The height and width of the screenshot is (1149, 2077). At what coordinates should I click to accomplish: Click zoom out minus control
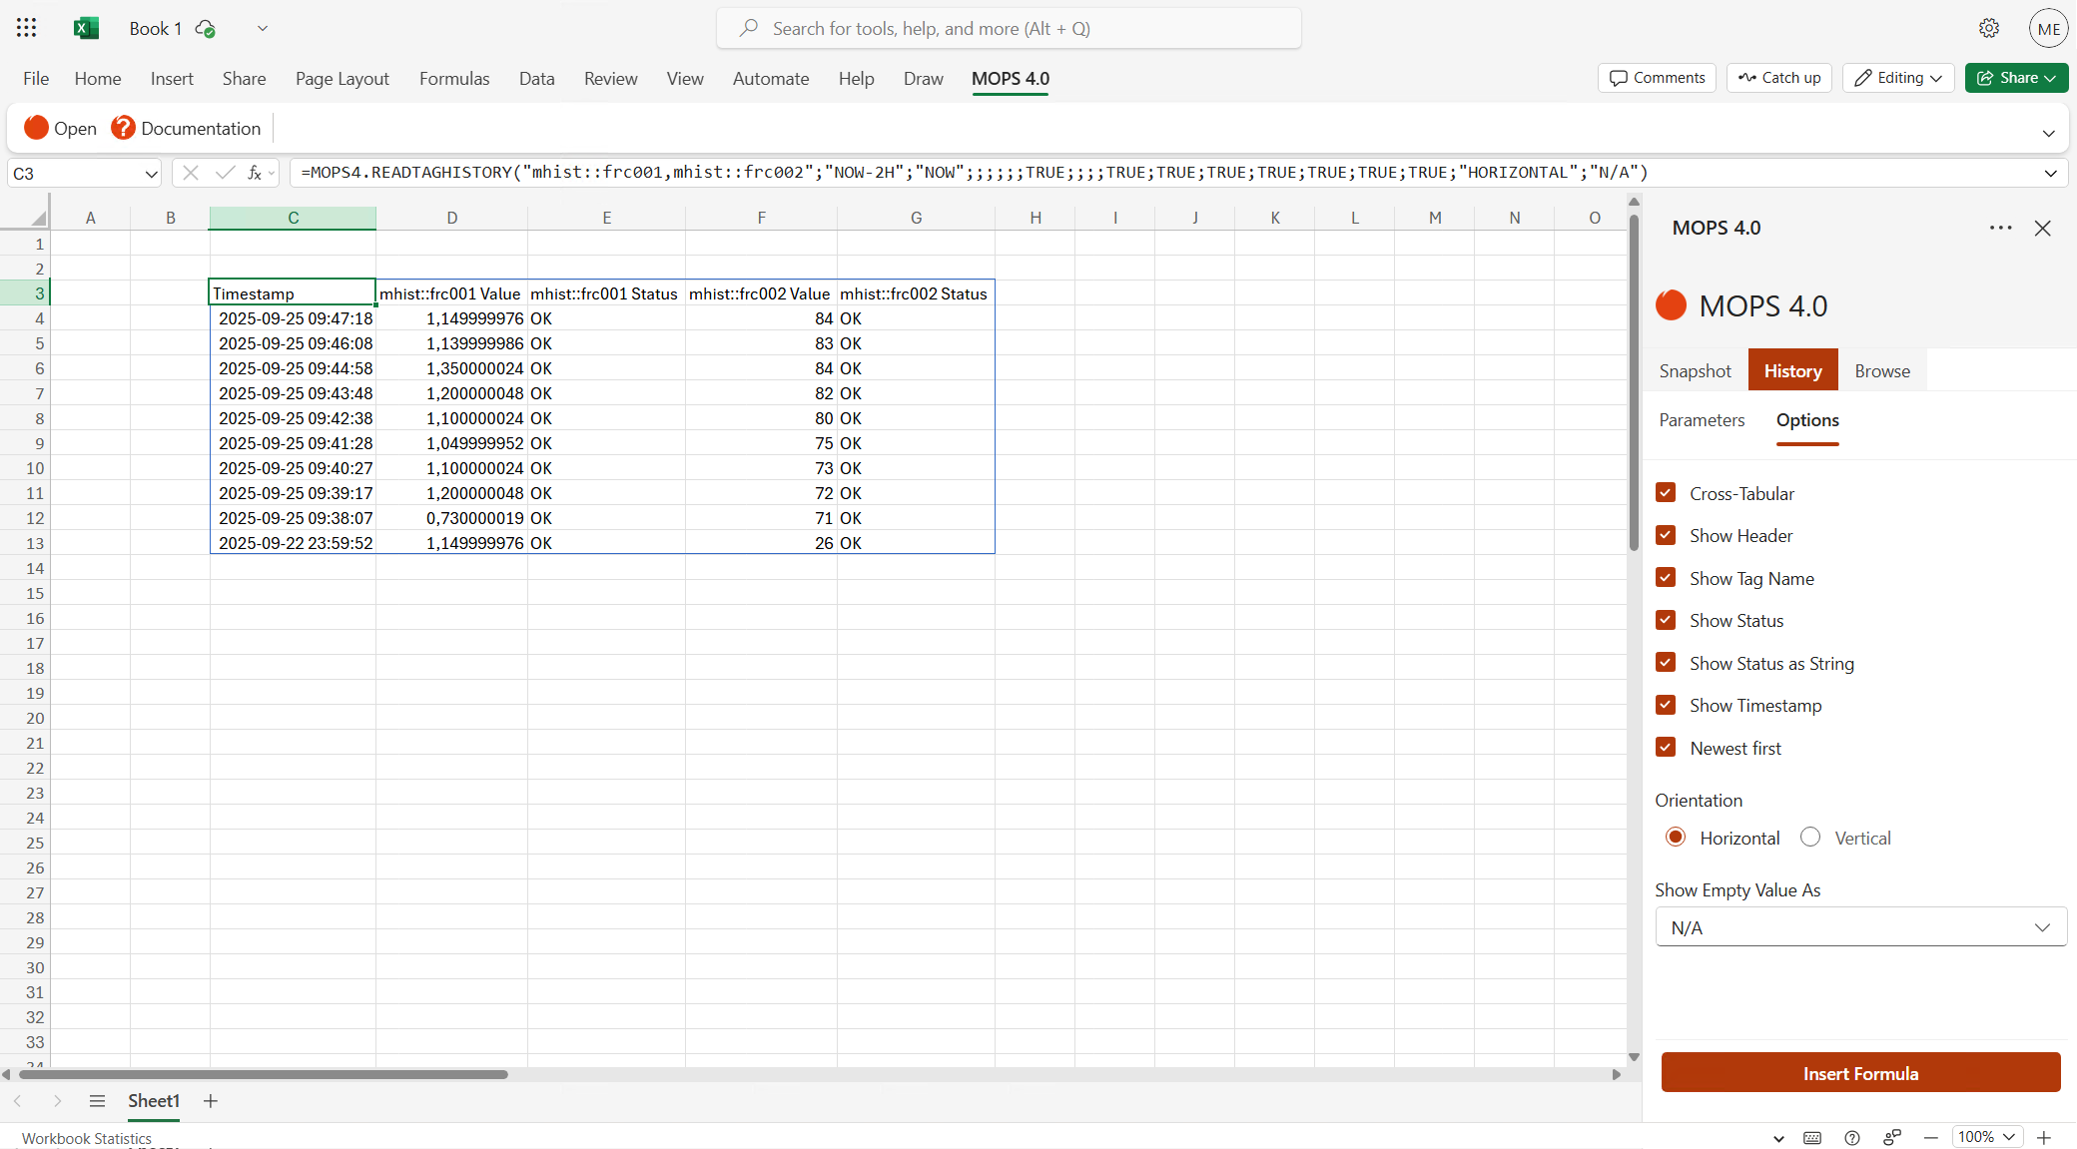(1931, 1137)
